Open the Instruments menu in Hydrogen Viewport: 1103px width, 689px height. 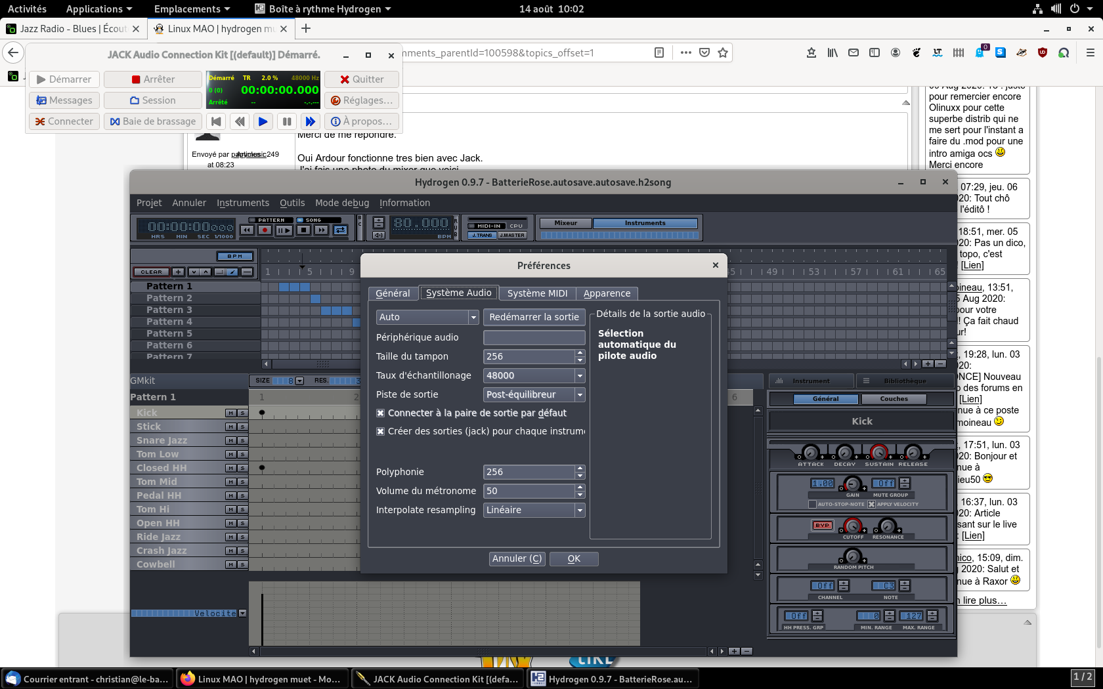click(x=243, y=203)
